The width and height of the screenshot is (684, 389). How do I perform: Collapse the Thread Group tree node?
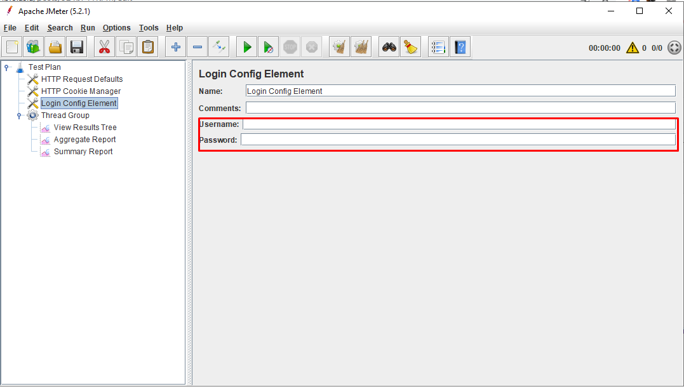coord(19,115)
